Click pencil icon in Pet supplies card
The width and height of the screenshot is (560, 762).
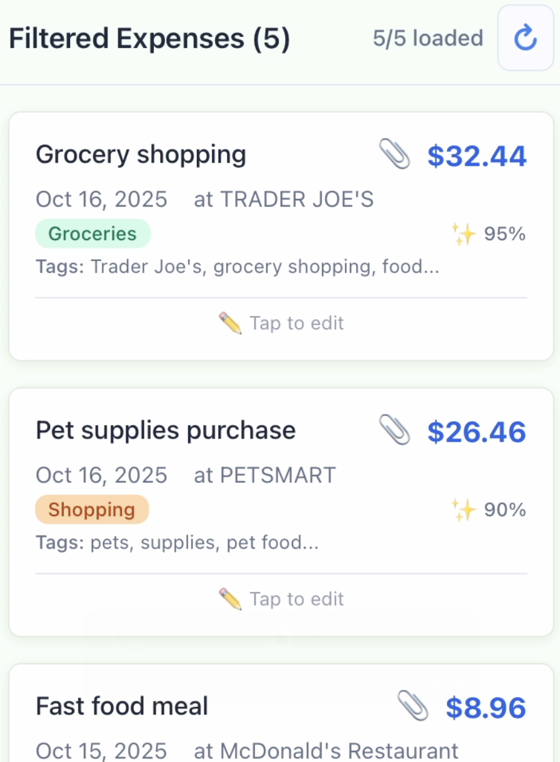point(230,599)
